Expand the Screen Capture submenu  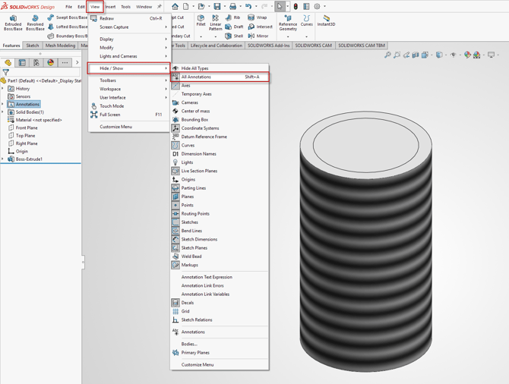tap(129, 27)
